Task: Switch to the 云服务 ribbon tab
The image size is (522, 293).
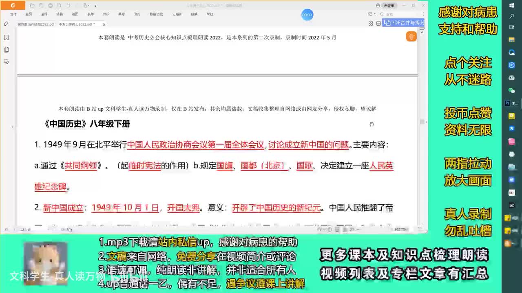Action: click(177, 14)
